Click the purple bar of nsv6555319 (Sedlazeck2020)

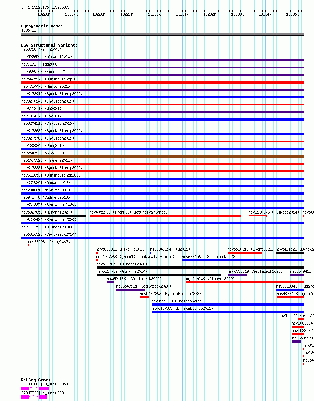pos(237,275)
